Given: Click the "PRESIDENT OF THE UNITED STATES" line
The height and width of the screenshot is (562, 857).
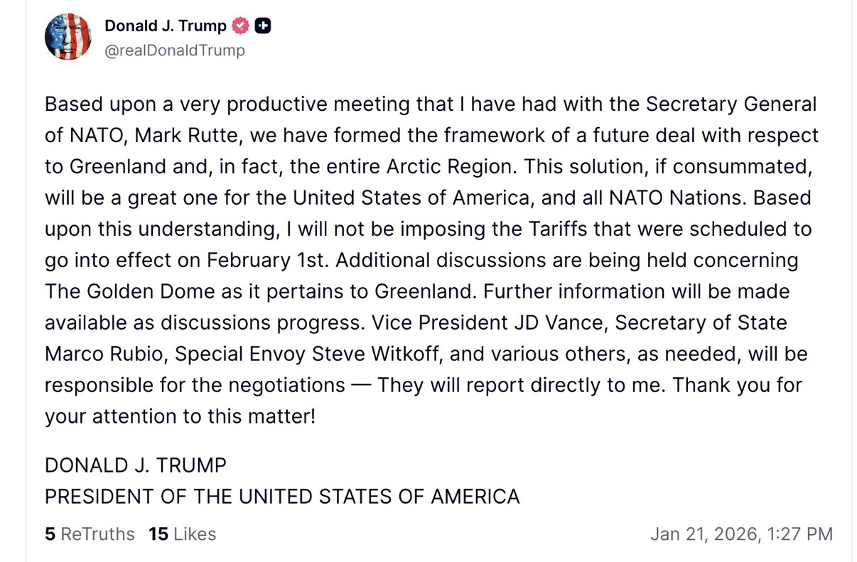Looking at the screenshot, I should click(282, 496).
